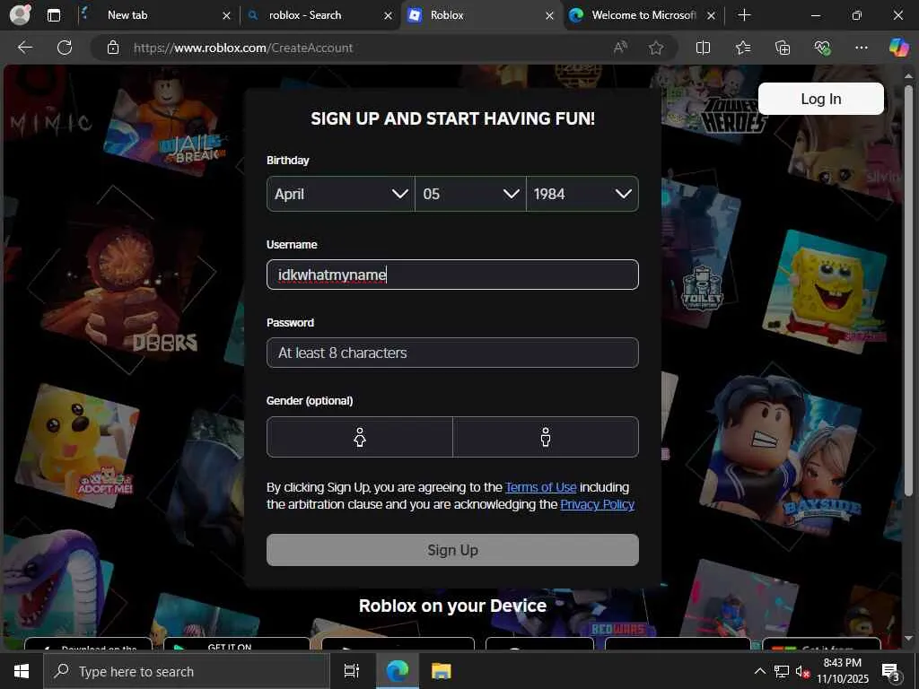The height and width of the screenshot is (689, 919).
Task: Open the birthday year dropdown showing 1984
Action: [582, 194]
